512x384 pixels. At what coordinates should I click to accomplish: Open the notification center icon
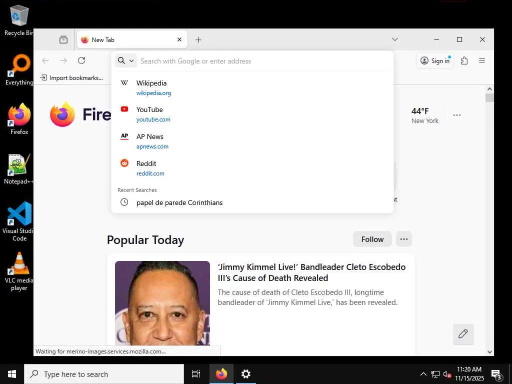pos(496,374)
